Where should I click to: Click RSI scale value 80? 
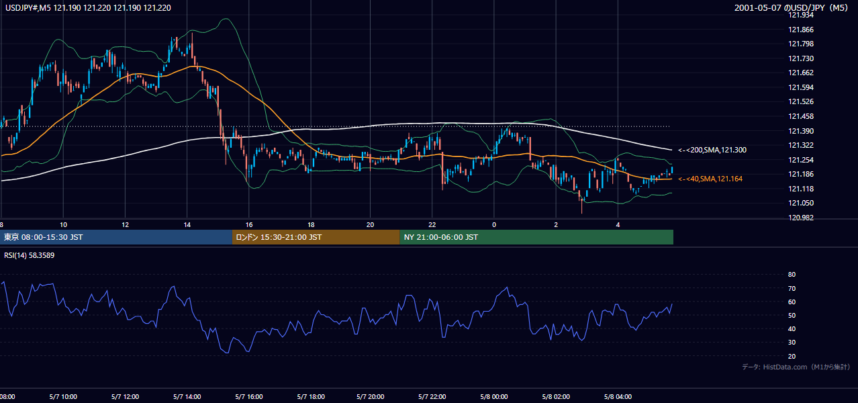coord(792,275)
